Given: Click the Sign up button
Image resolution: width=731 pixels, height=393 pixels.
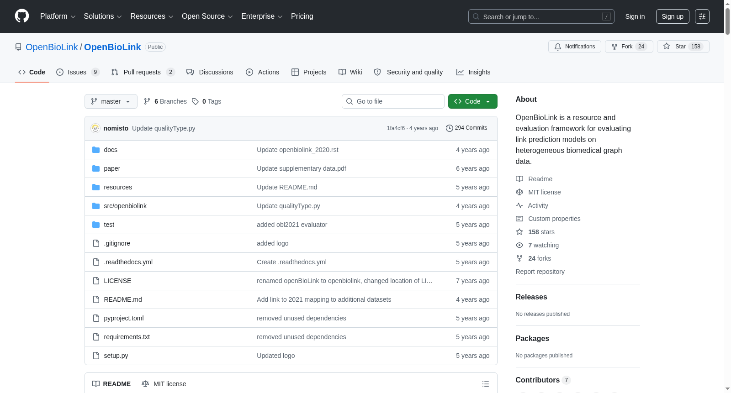Looking at the screenshot, I should point(673,16).
